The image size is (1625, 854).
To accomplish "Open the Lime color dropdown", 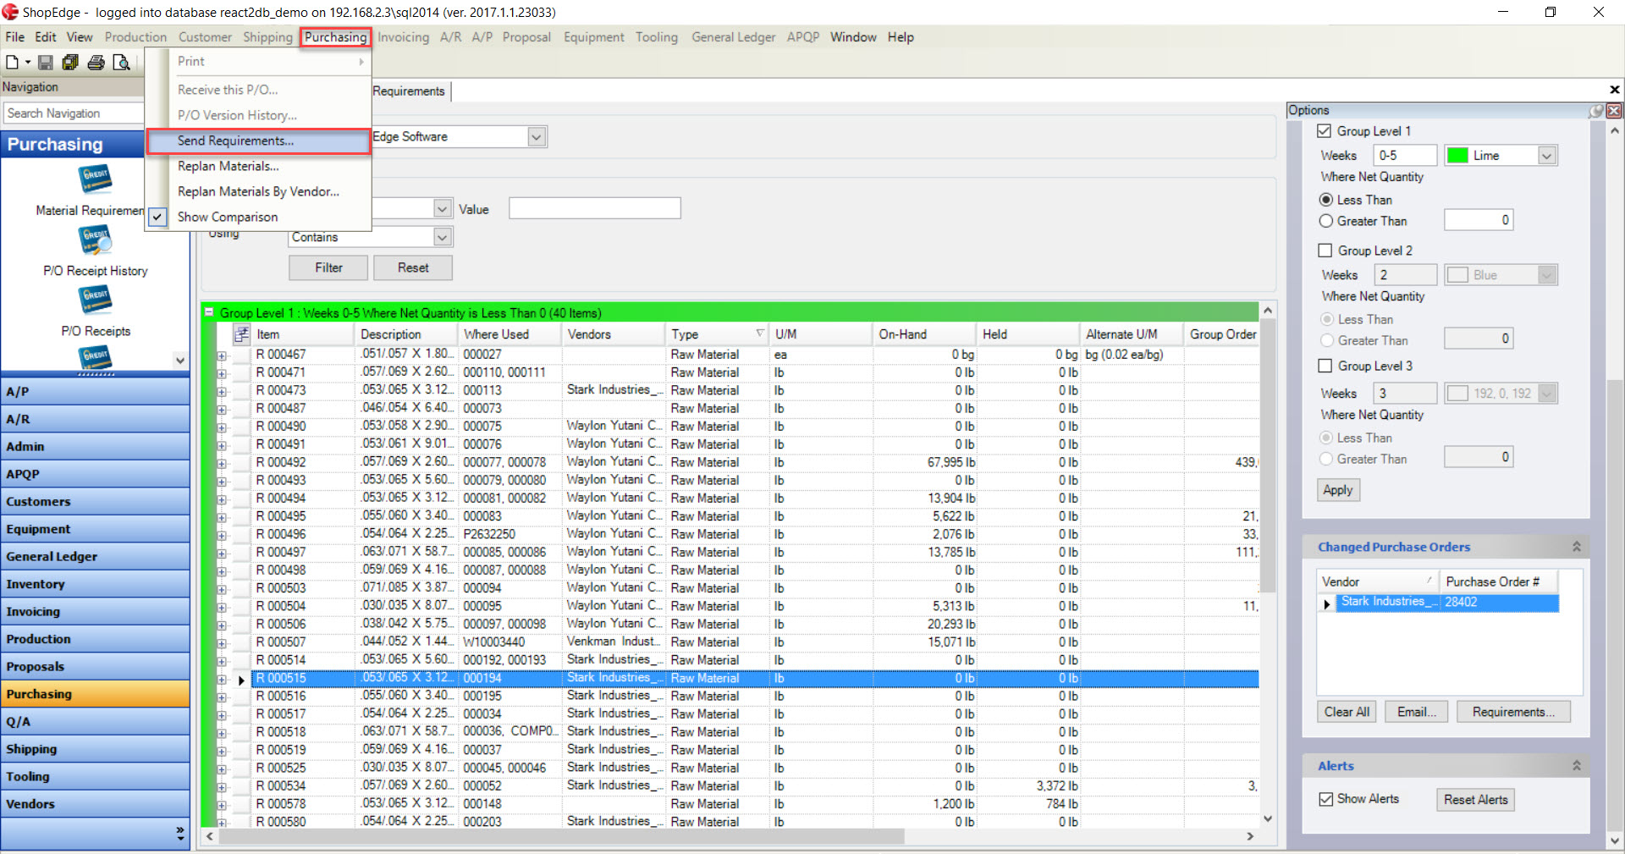I will pos(1547,156).
